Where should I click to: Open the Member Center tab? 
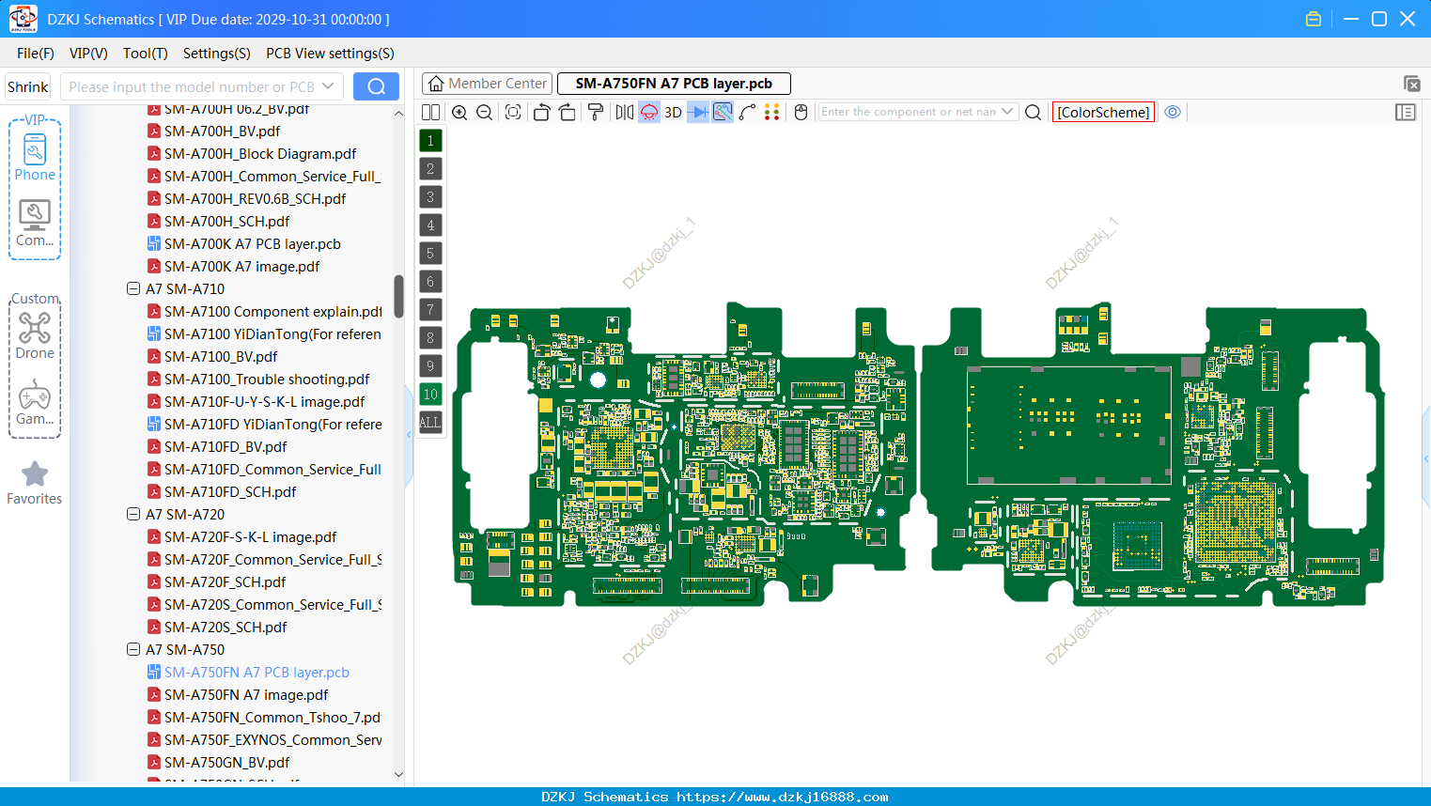(488, 84)
